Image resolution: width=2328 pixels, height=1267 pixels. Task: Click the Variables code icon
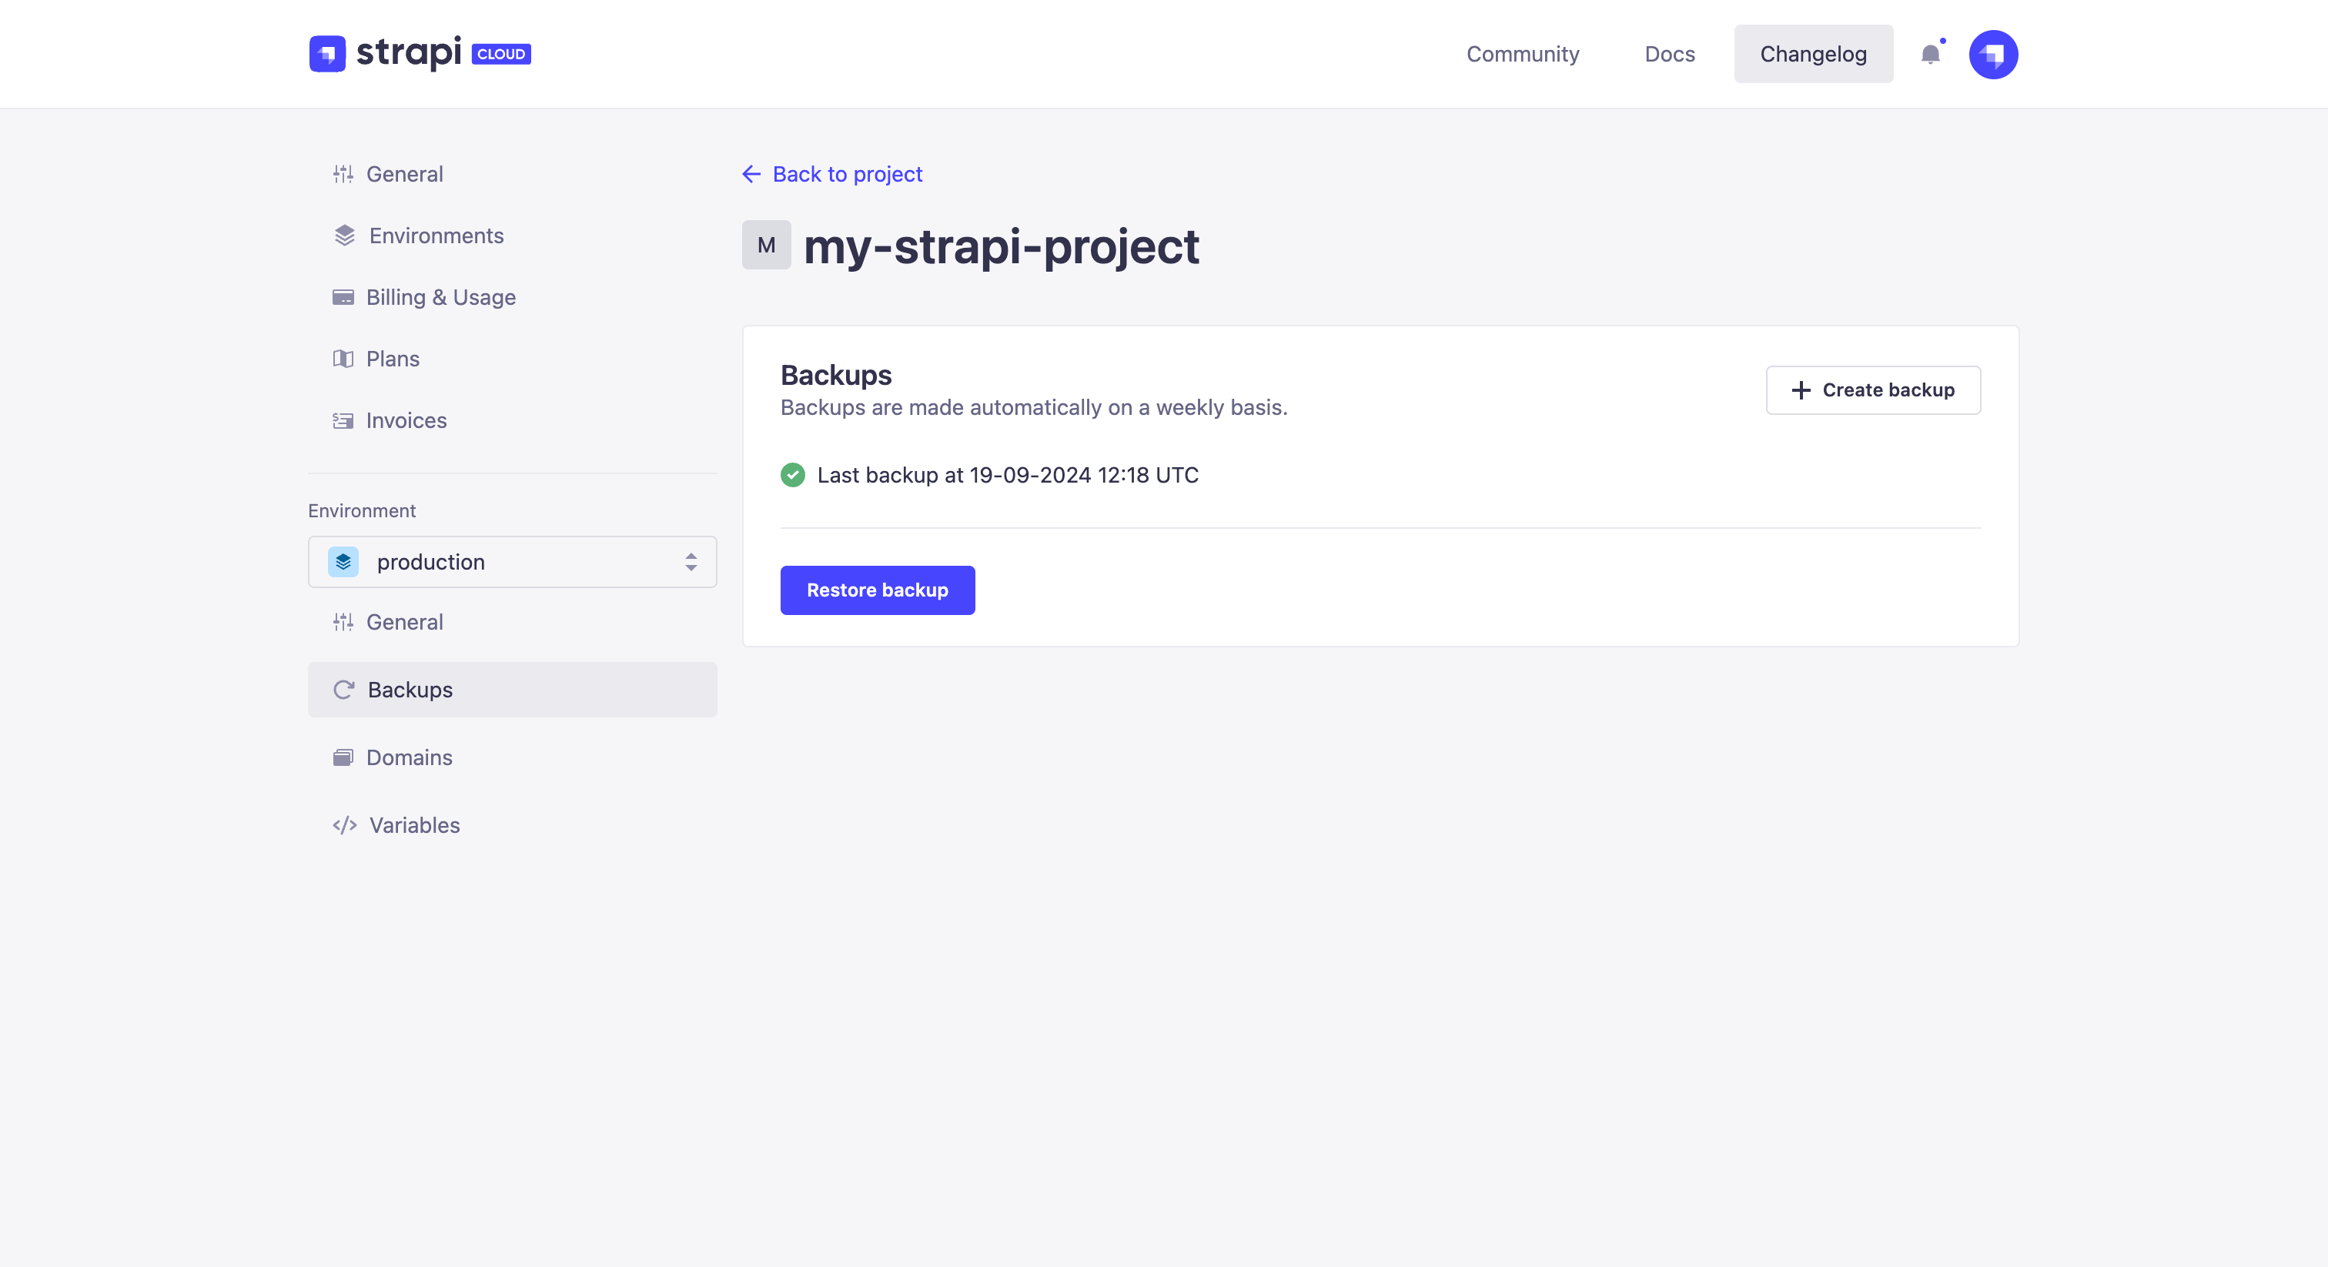[344, 825]
